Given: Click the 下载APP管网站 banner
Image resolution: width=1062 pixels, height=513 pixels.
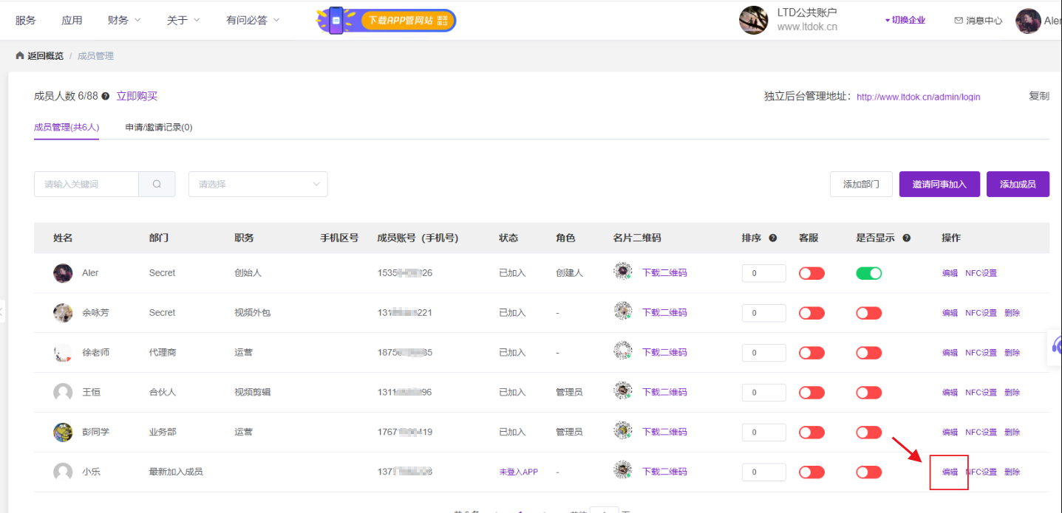Looking at the screenshot, I should point(387,20).
